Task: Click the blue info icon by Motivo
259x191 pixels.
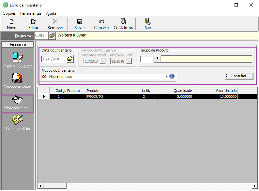Action: pyautogui.click(x=172, y=77)
